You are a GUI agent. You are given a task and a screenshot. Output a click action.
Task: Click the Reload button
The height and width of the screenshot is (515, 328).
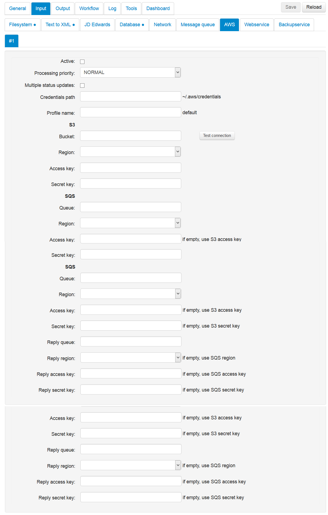point(314,7)
